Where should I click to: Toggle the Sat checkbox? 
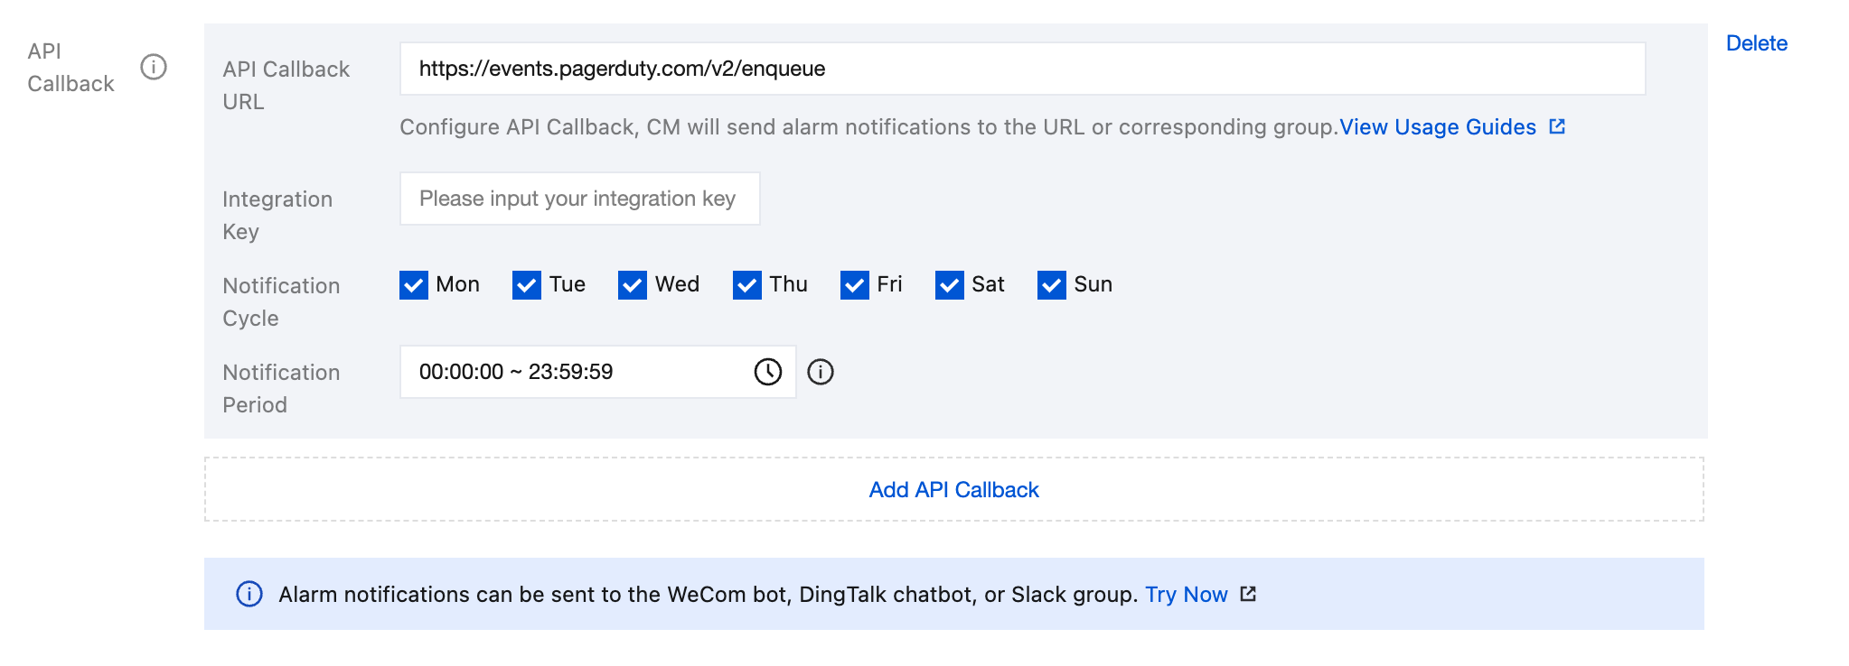click(x=950, y=285)
